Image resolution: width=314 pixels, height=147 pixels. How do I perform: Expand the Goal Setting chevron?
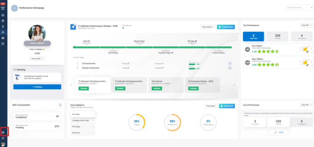113,49
